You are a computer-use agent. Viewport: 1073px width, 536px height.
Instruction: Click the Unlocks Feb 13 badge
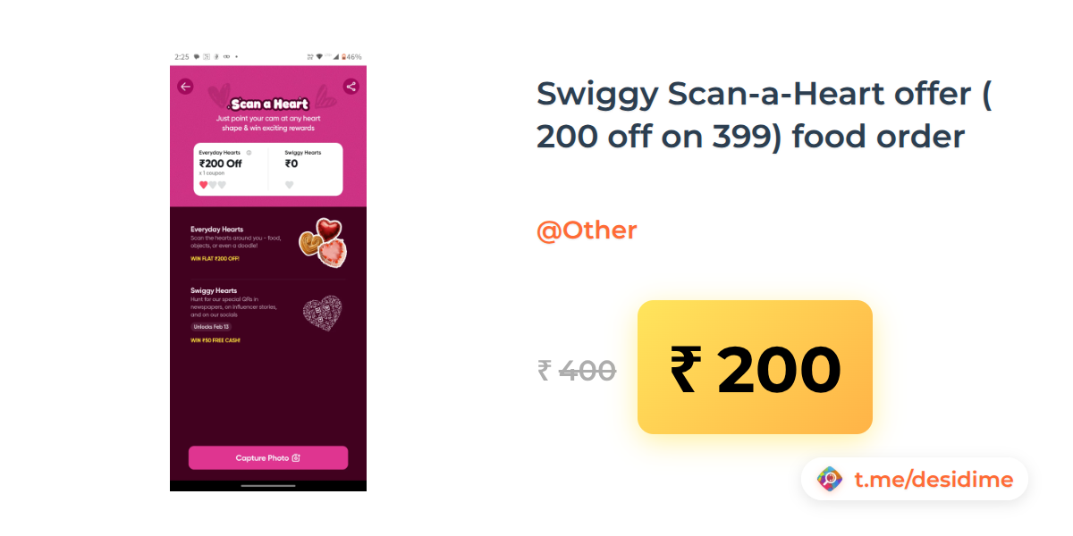211,327
